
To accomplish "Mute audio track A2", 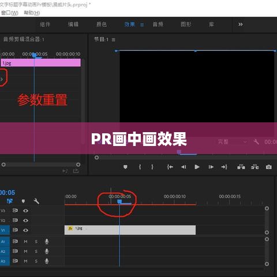I will pos(25,252).
